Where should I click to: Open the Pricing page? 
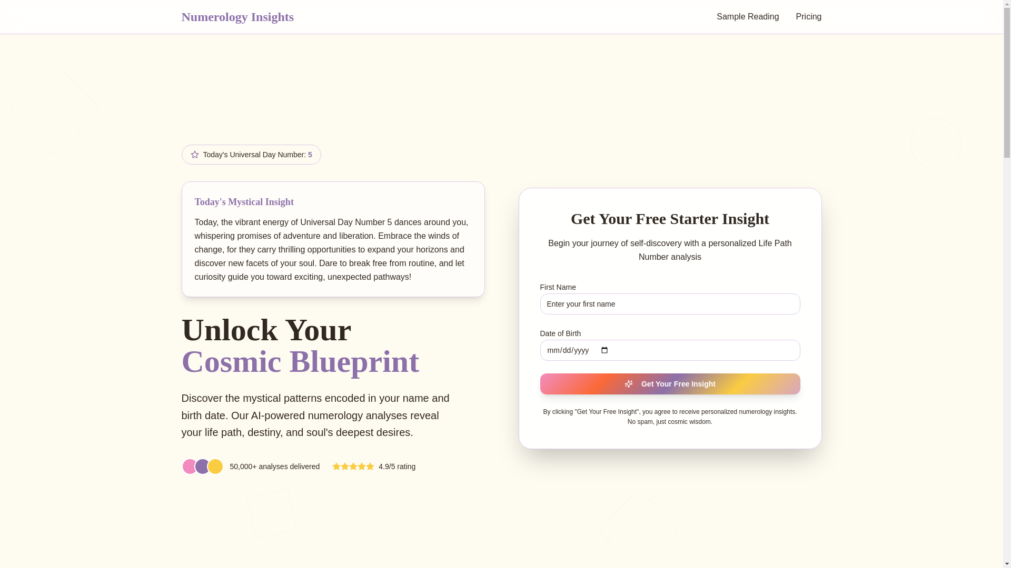click(808, 17)
